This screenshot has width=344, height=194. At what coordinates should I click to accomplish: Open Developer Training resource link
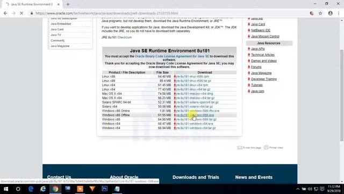tap(264, 79)
